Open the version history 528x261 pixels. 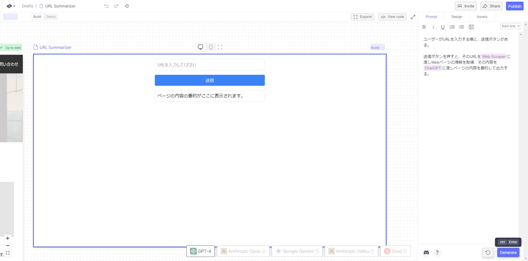click(x=127, y=6)
